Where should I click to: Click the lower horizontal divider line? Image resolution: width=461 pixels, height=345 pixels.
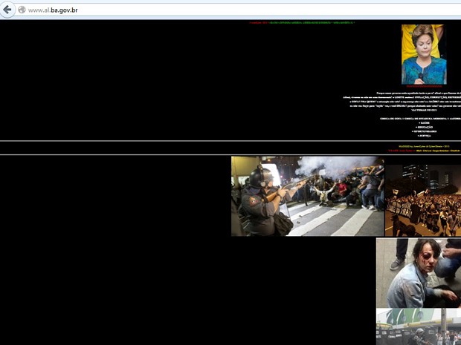pyautogui.click(x=230, y=154)
